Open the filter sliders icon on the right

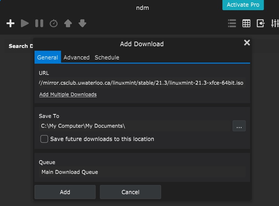(x=275, y=23)
